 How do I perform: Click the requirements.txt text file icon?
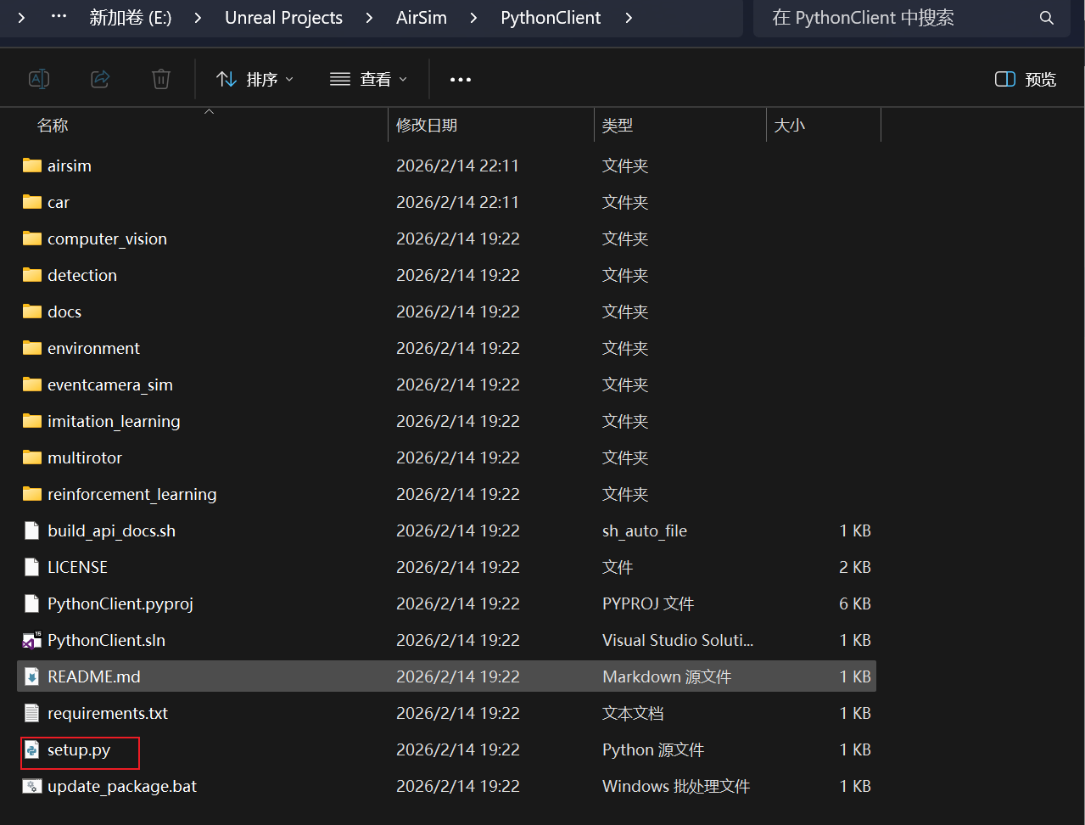[32, 713]
